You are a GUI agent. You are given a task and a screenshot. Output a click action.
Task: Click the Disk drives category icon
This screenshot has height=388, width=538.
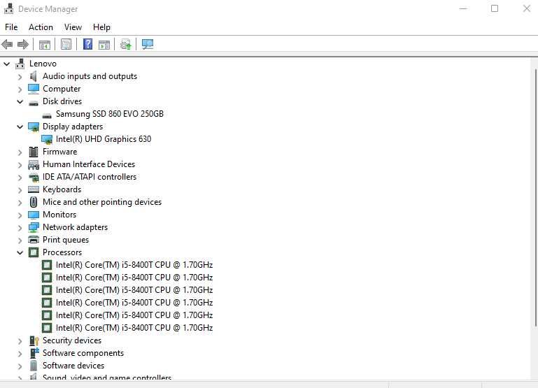click(x=34, y=103)
